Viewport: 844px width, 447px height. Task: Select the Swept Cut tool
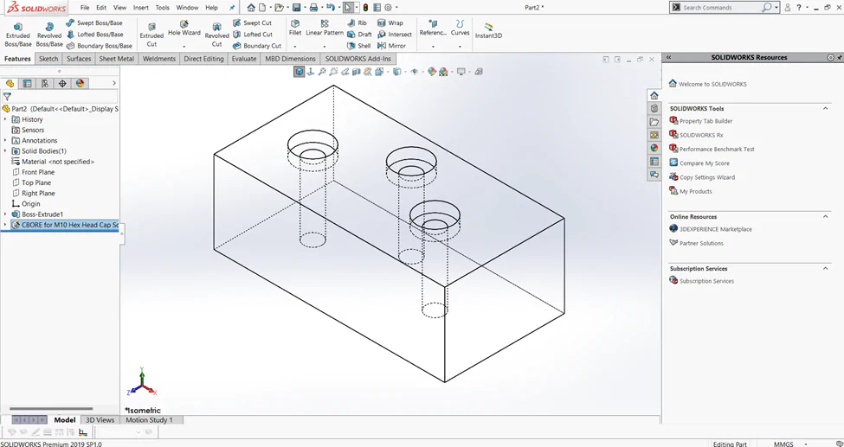(252, 23)
